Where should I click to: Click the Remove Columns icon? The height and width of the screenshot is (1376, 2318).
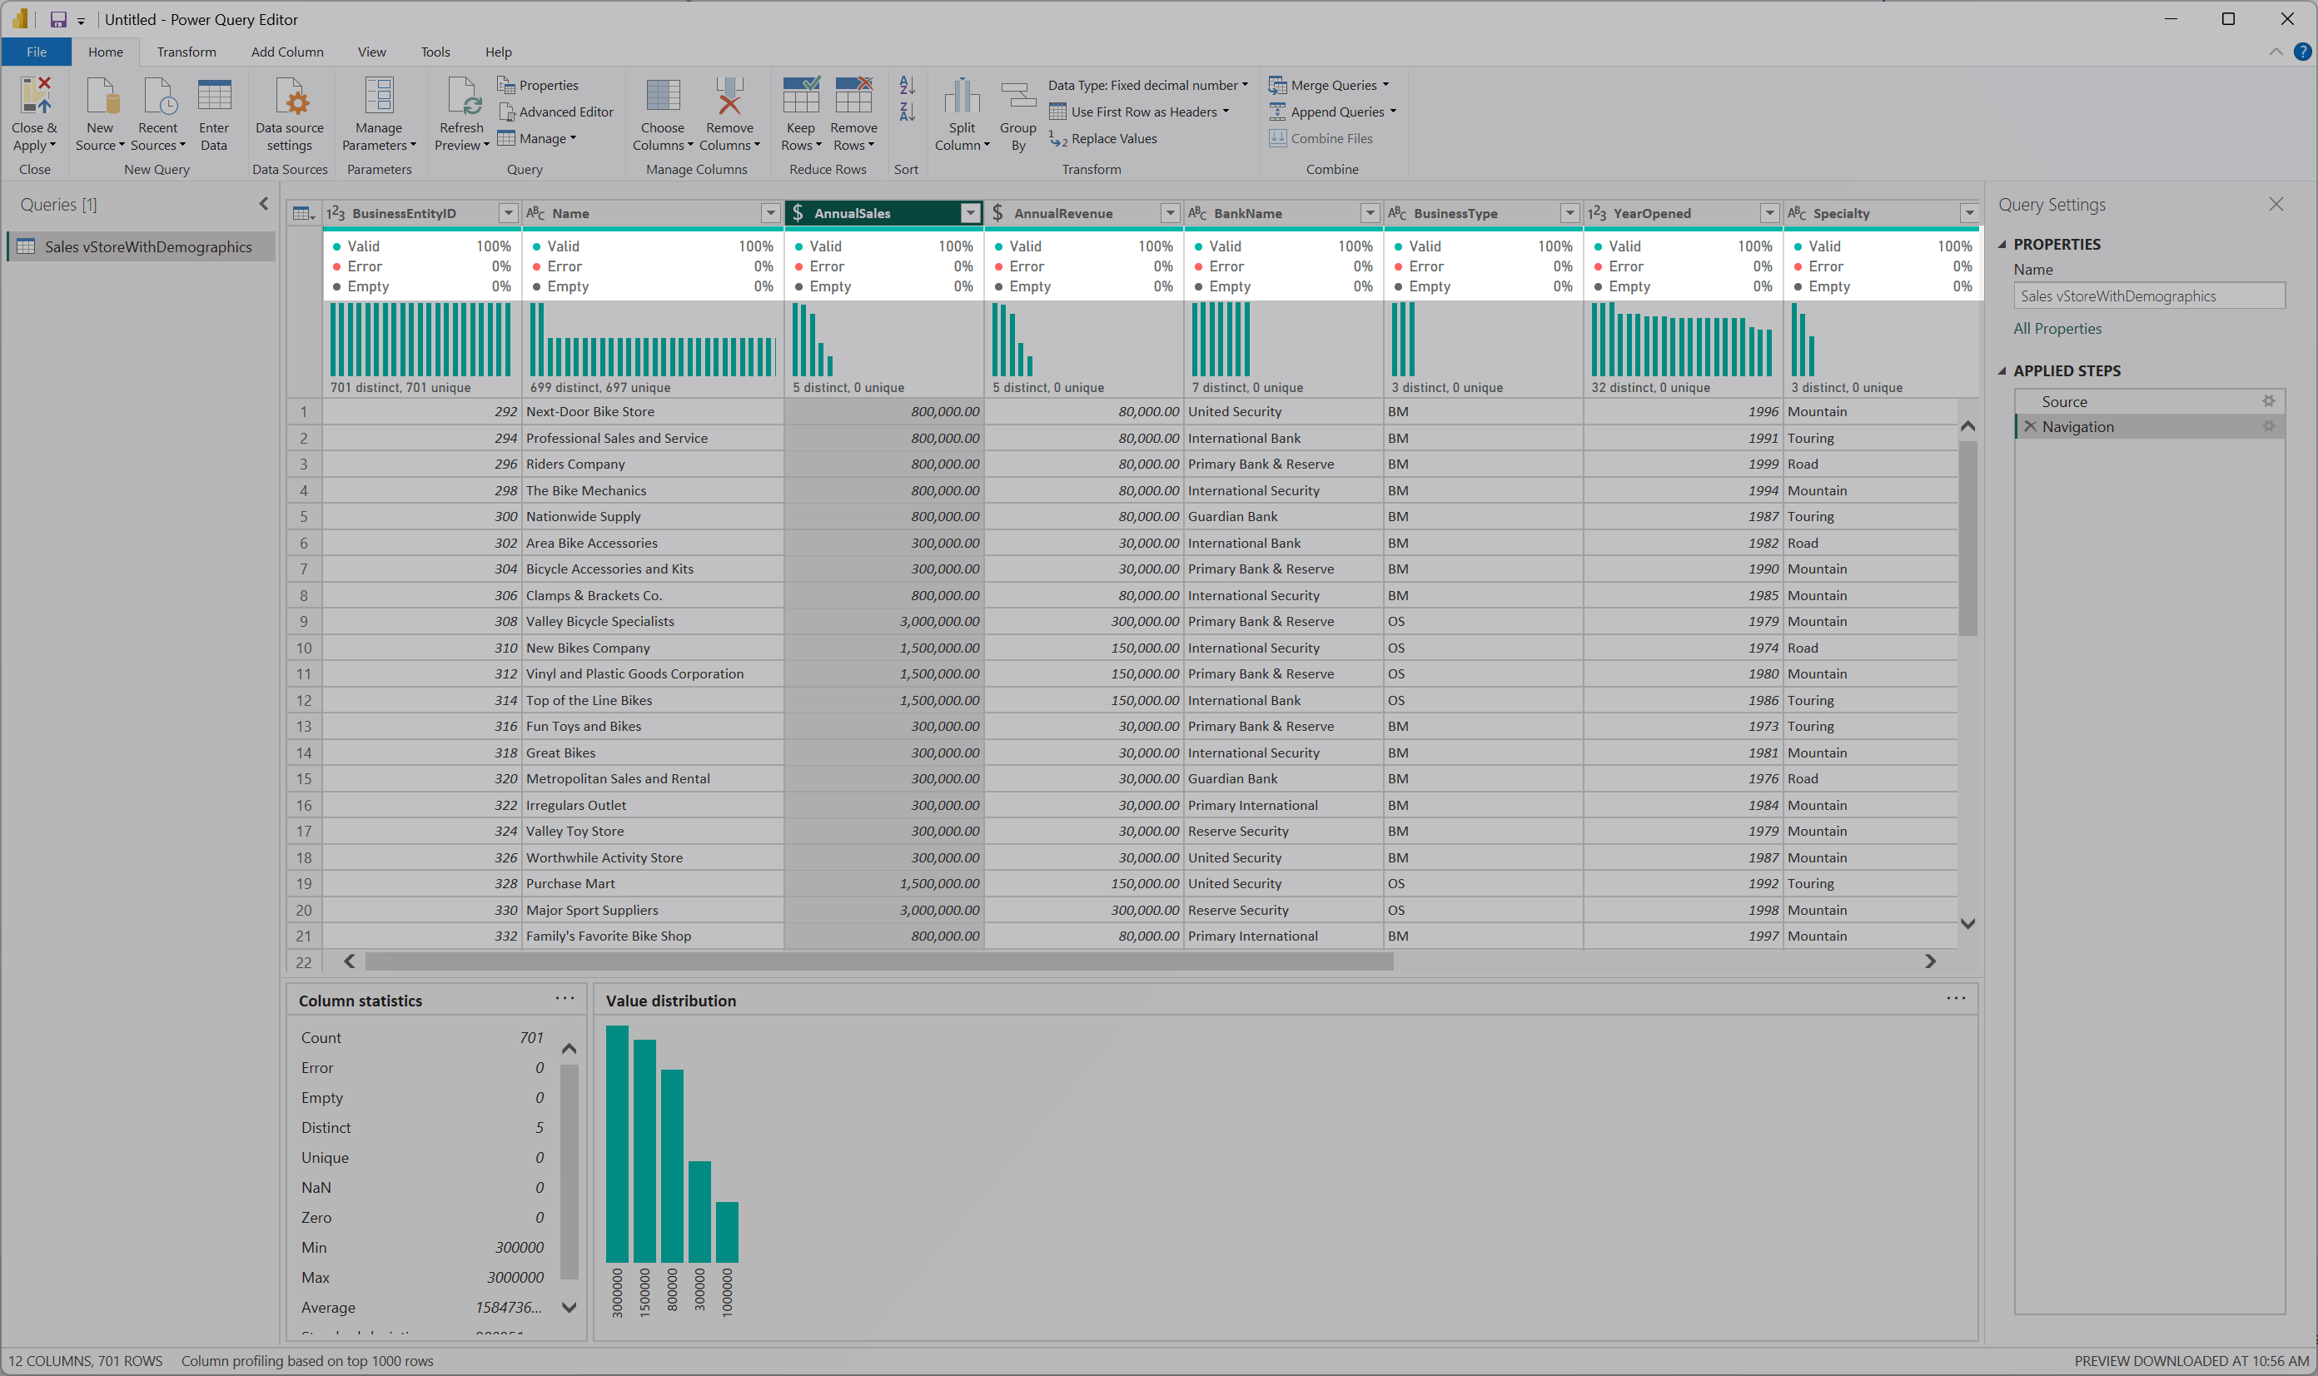pos(729,107)
